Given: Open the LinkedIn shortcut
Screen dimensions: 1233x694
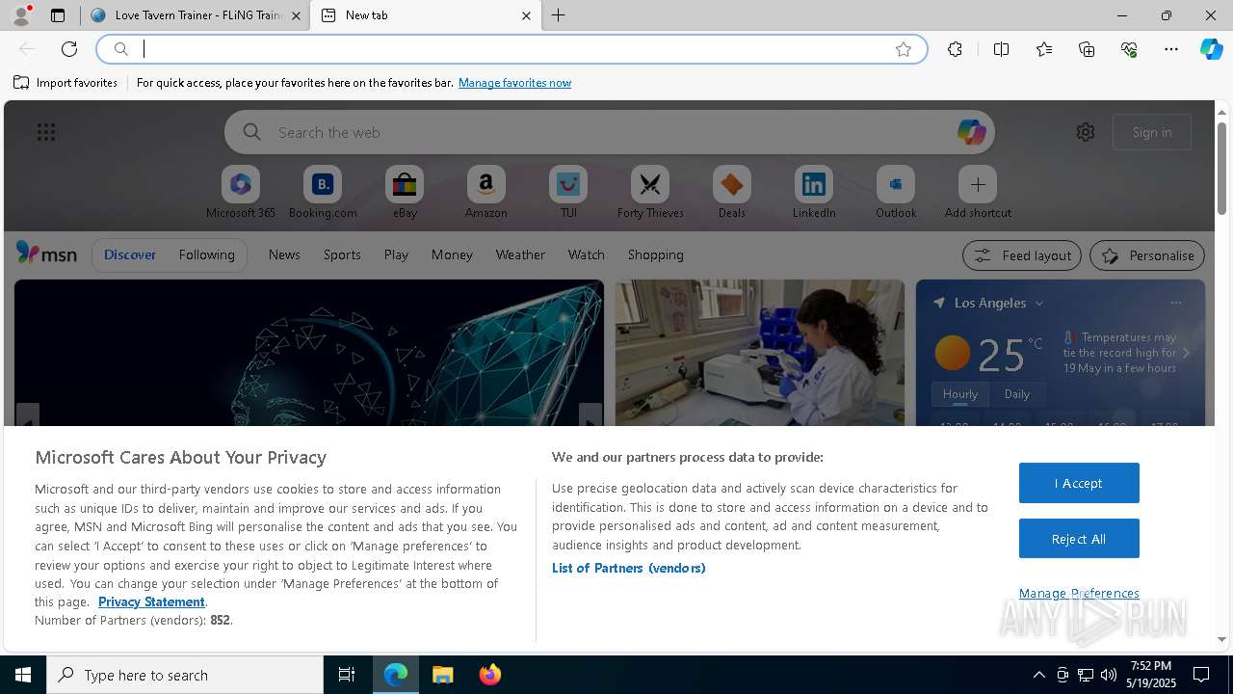Looking at the screenshot, I should click(x=814, y=193).
